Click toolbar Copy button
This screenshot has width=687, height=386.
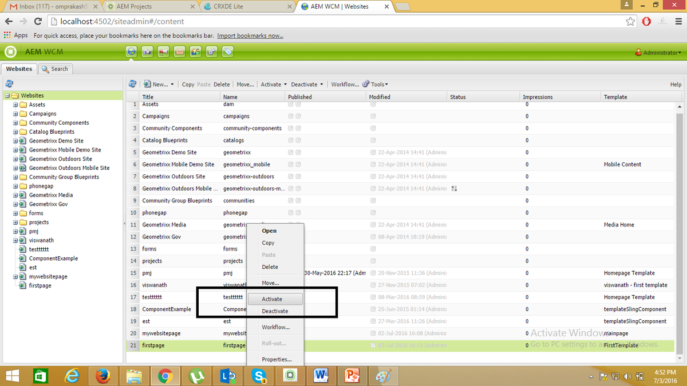click(188, 85)
